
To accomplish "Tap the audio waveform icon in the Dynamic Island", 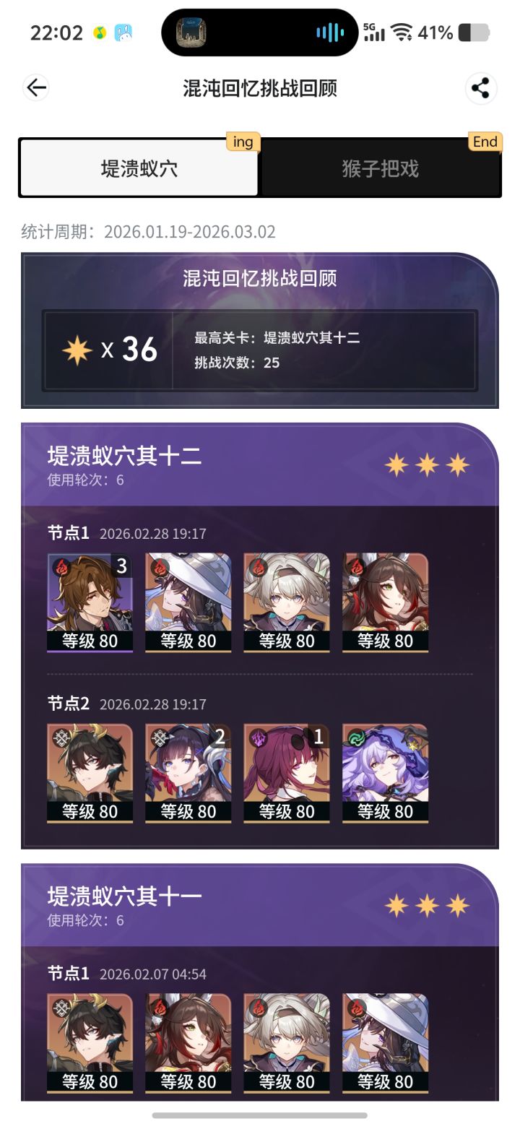I will pyautogui.click(x=329, y=33).
